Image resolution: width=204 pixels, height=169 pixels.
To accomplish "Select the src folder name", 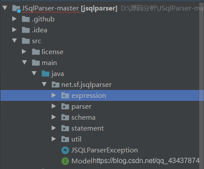I will coord(36,41).
